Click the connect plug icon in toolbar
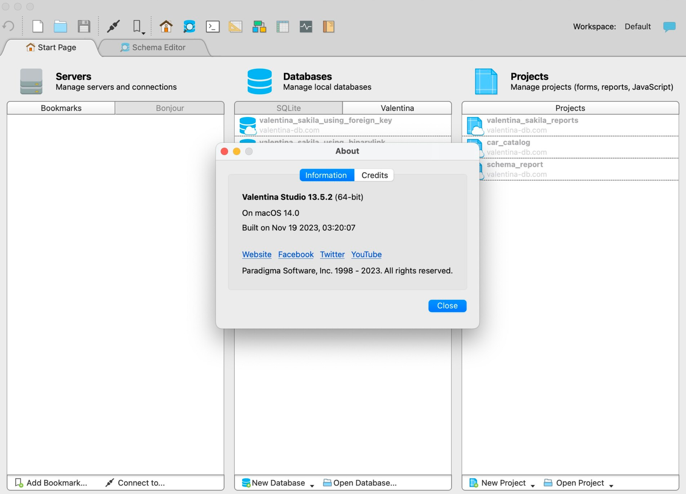Viewport: 686px width, 494px height. click(113, 26)
